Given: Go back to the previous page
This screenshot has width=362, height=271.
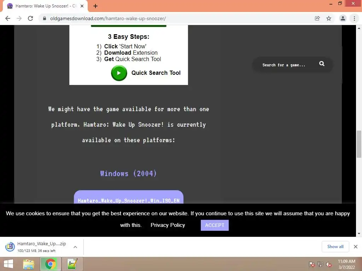Looking at the screenshot, I should 8,18.
